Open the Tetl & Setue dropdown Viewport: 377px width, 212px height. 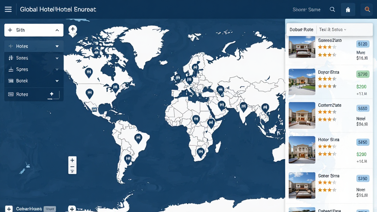coord(333,29)
